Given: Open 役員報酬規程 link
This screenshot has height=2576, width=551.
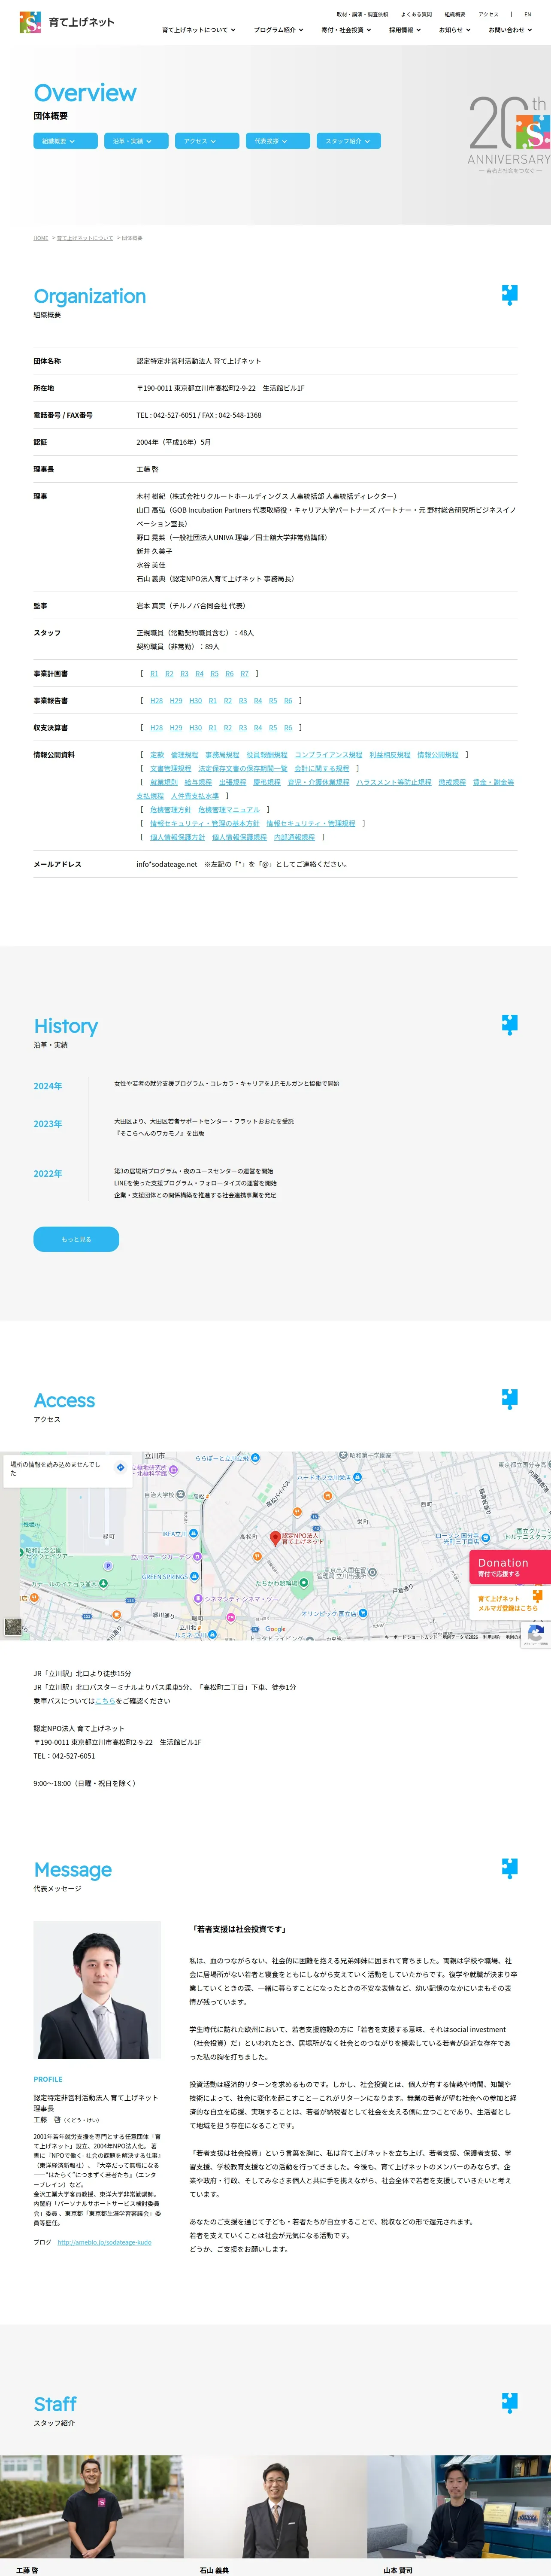Looking at the screenshot, I should [266, 755].
